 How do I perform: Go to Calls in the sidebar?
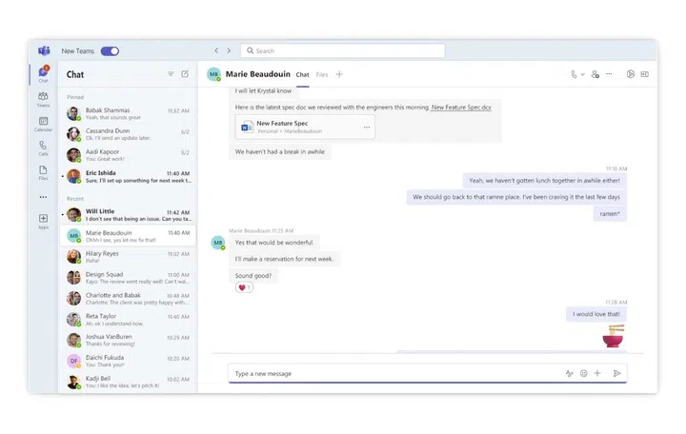(x=43, y=148)
